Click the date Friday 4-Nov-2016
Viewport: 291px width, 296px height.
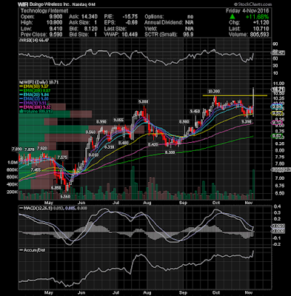tap(247, 11)
